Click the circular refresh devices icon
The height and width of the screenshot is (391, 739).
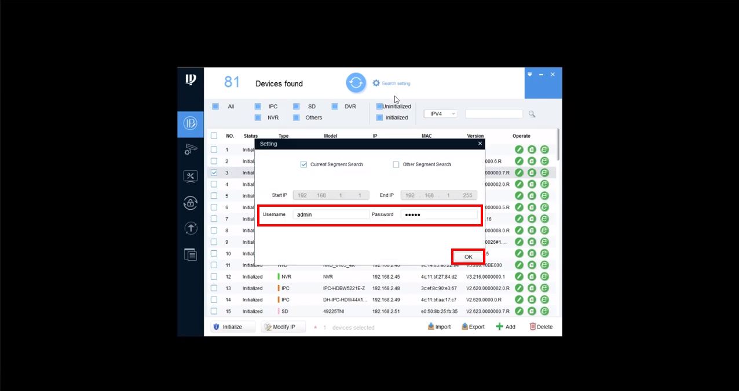tap(356, 83)
